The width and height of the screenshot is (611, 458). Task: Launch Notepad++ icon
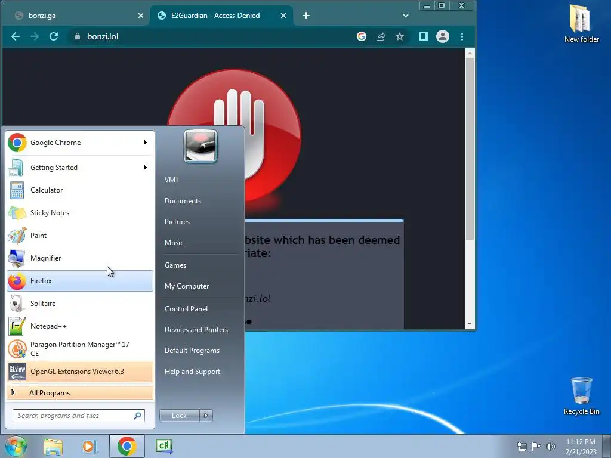point(17,326)
